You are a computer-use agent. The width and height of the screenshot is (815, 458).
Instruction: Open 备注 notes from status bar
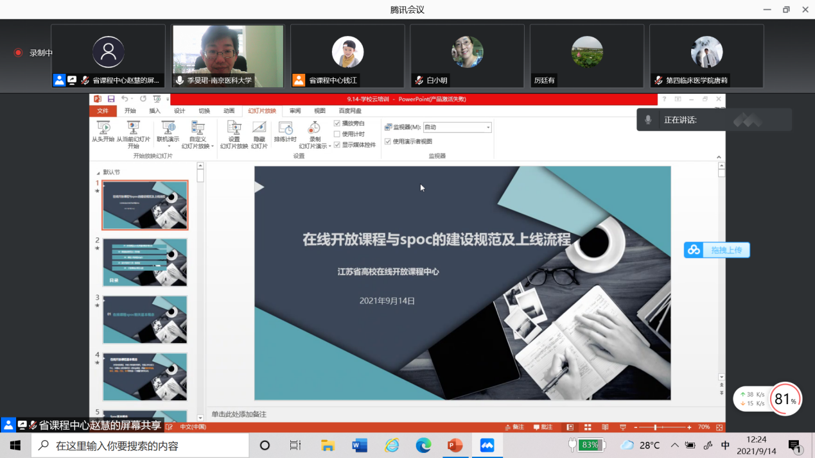click(514, 427)
